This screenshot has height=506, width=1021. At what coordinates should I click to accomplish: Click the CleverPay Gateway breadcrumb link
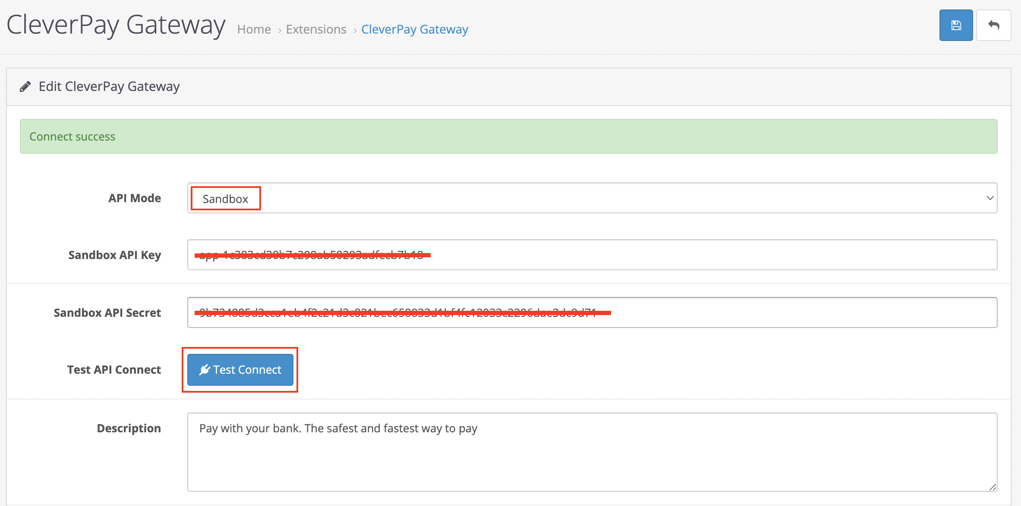pyautogui.click(x=414, y=29)
